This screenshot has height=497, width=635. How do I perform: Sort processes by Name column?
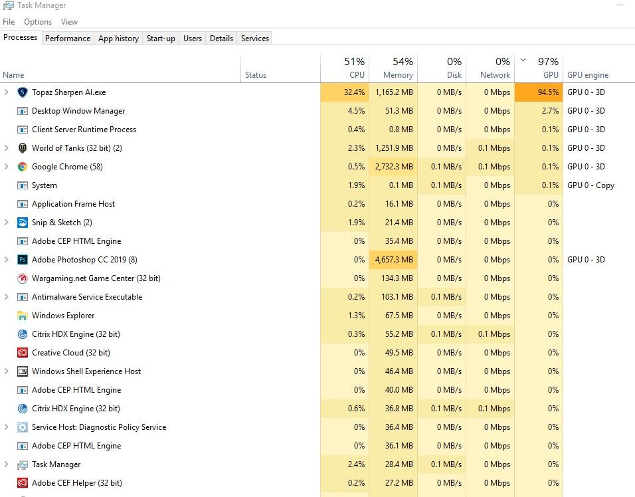(x=120, y=69)
